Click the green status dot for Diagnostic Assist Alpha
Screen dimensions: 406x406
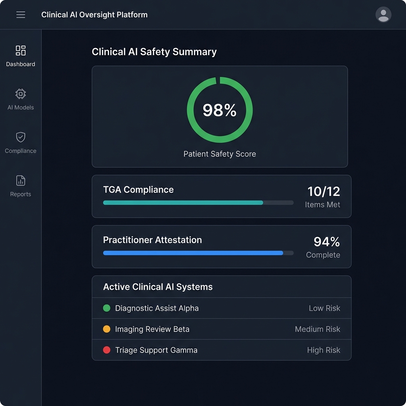tap(106, 308)
